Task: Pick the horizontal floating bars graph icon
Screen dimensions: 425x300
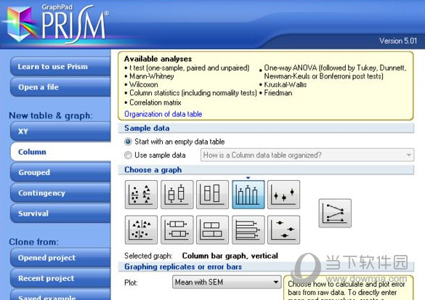Action: (212, 230)
